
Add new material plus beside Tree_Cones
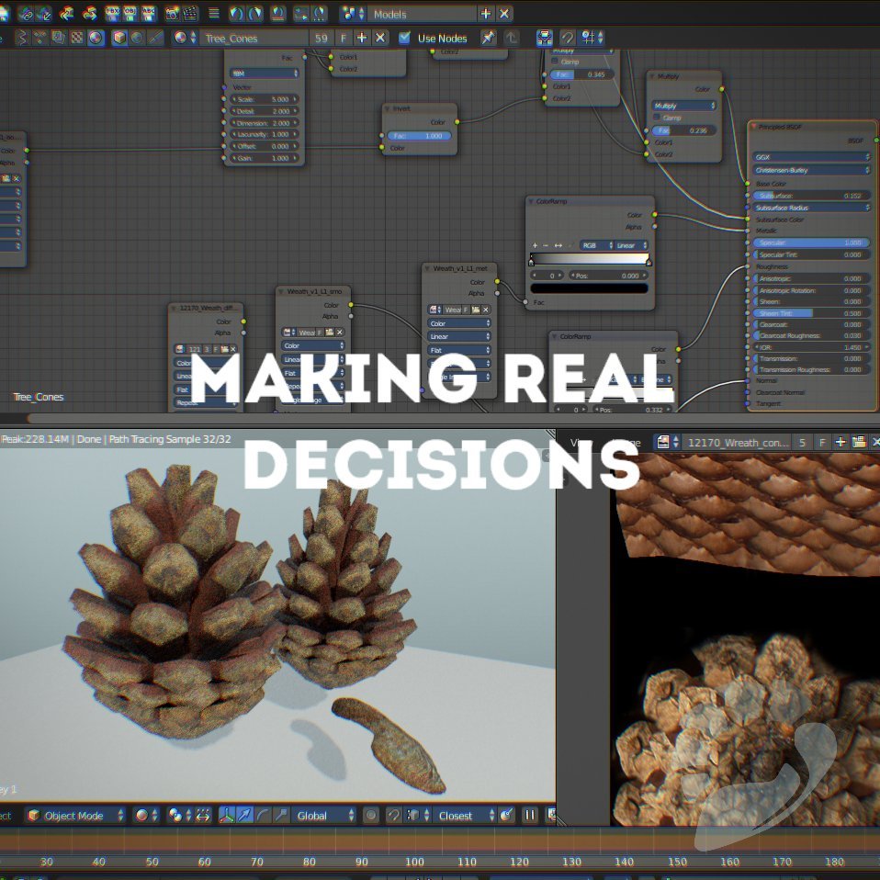point(362,38)
